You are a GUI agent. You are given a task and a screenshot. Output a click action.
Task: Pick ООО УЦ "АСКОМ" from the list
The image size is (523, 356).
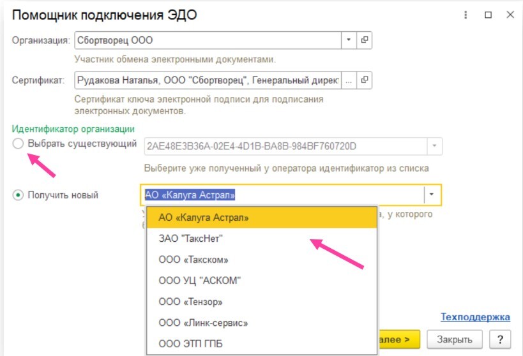pyautogui.click(x=262, y=281)
